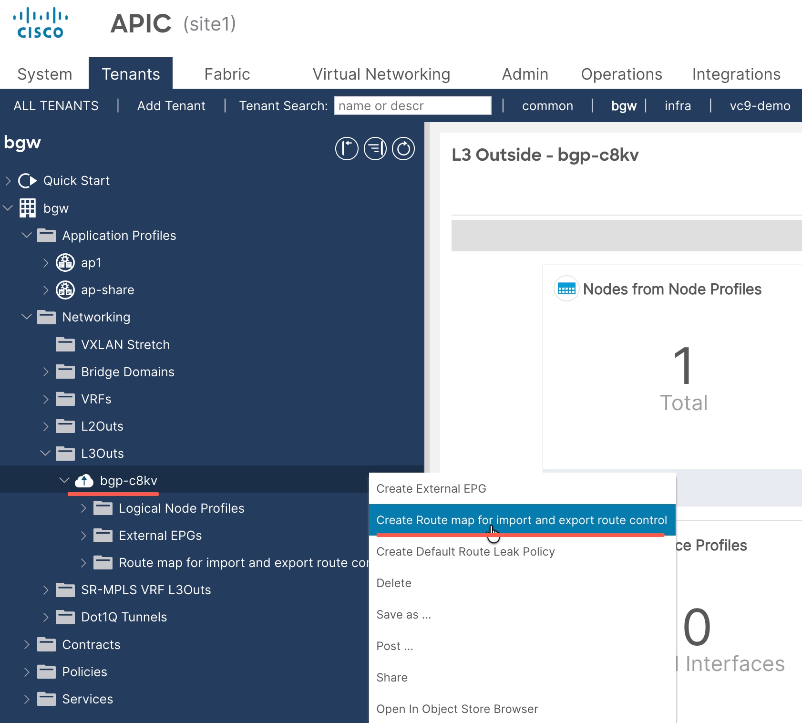Viewport: 802px width, 723px height.
Task: Click the Quick Start play icon
Action: tap(27, 181)
